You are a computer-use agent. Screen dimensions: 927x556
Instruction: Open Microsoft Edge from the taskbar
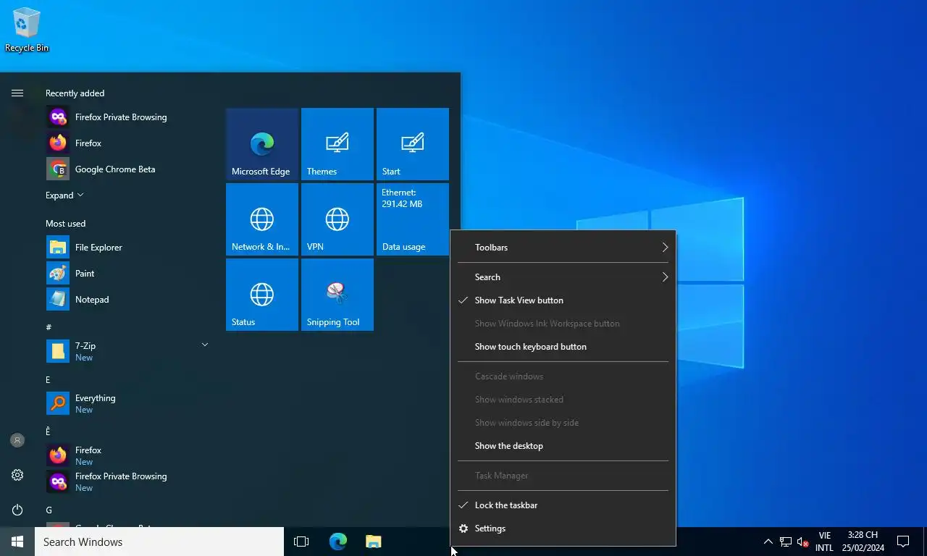click(x=337, y=542)
